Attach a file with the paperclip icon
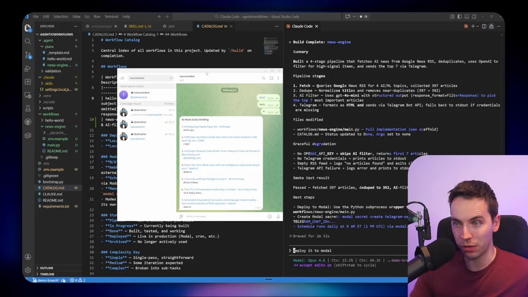Screen dimensions: 528x297 pos(181,216)
